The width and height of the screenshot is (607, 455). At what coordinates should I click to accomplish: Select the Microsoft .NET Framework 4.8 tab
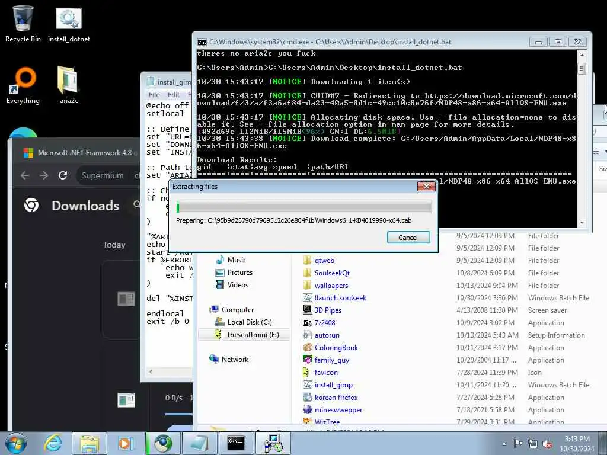[81, 153]
